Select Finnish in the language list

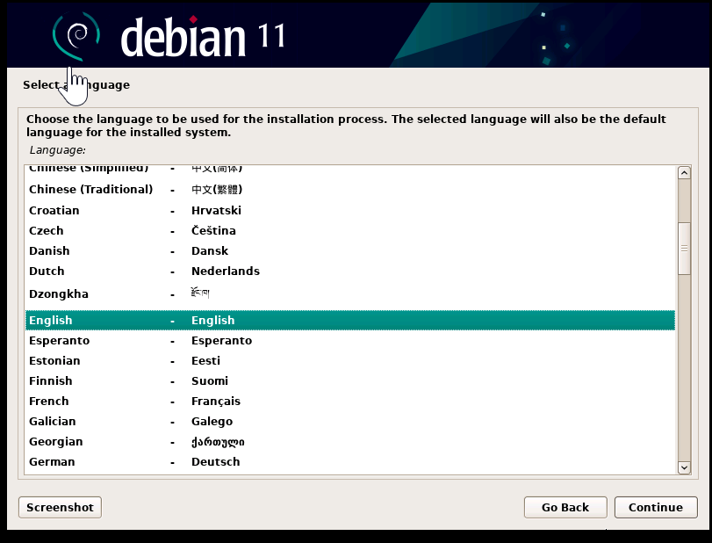(350, 380)
